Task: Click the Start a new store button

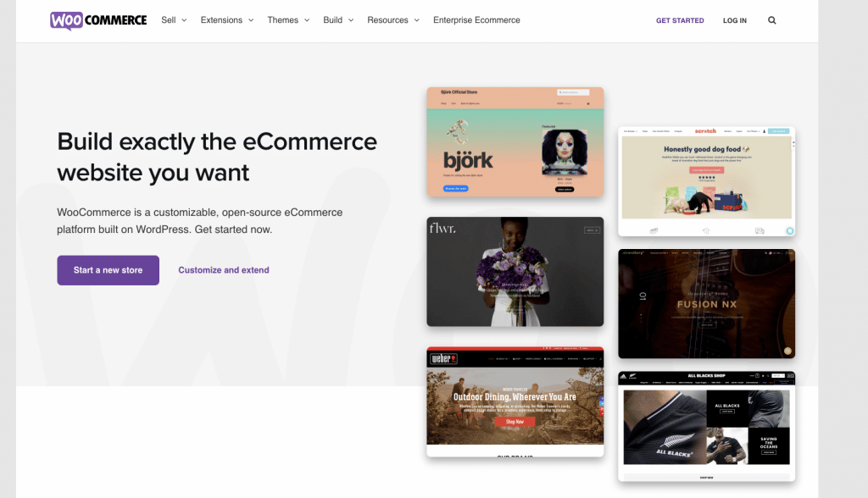Action: 108,269
